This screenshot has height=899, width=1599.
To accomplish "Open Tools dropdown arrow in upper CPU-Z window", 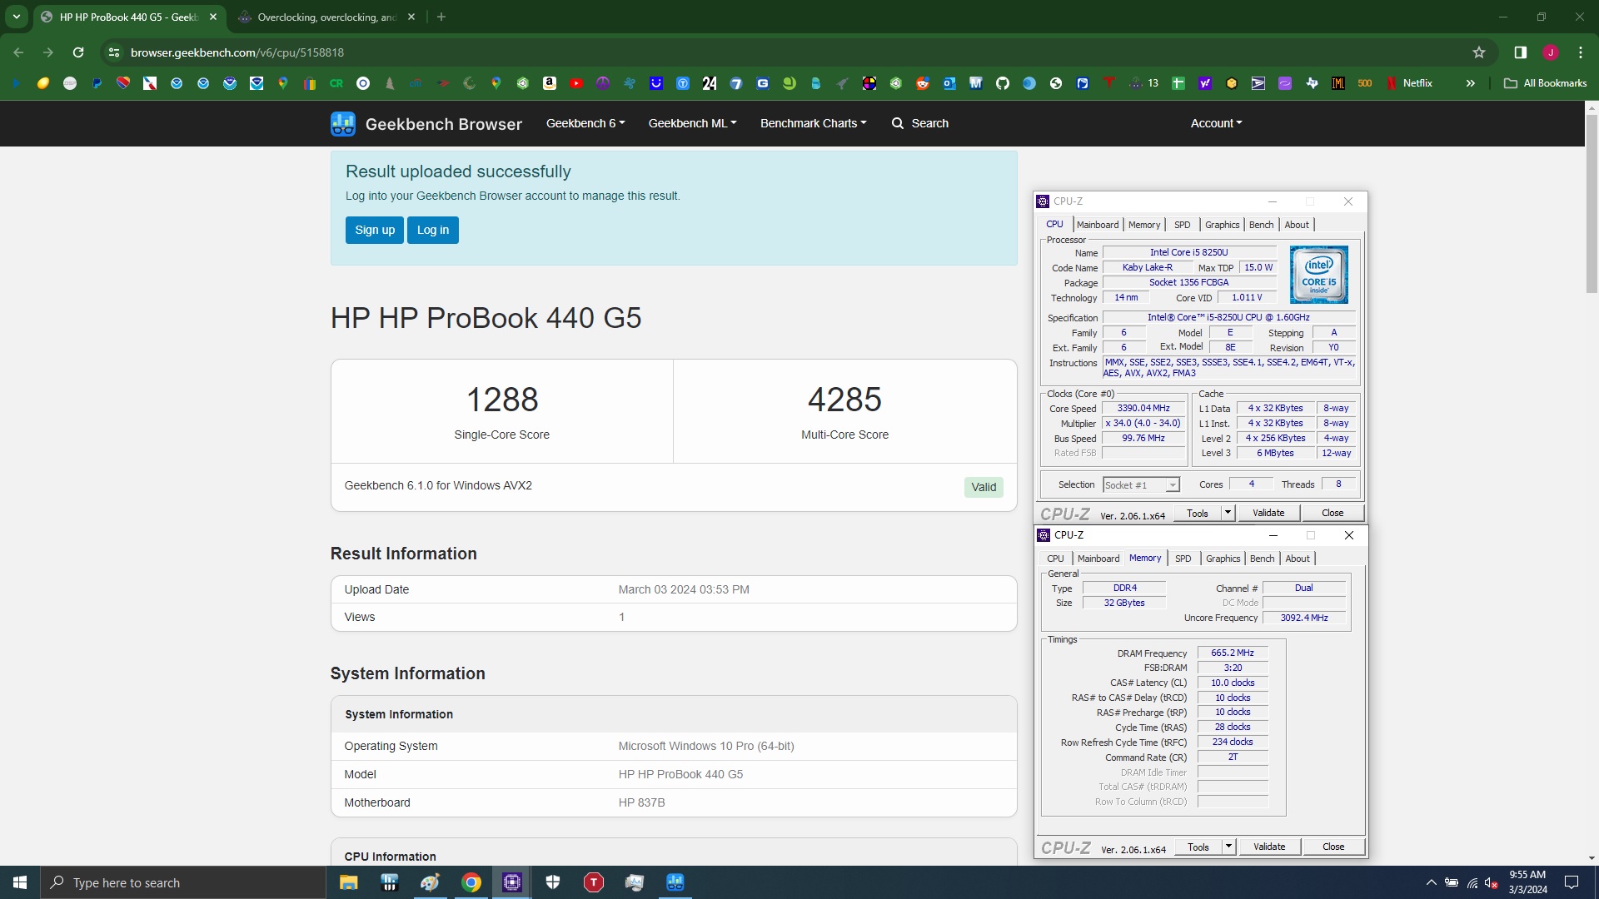I will point(1228,513).
